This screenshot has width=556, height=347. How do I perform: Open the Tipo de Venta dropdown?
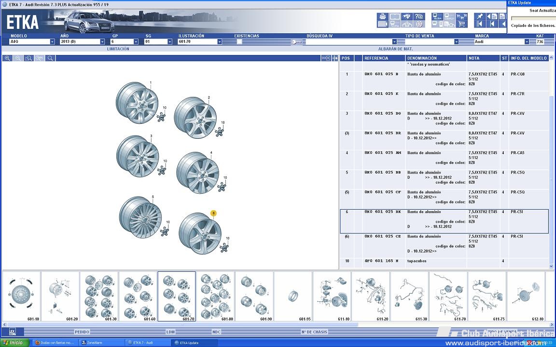pos(457,42)
